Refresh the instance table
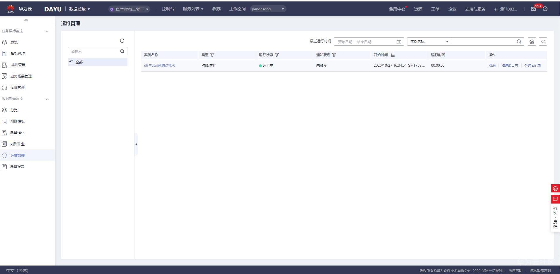 click(543, 42)
